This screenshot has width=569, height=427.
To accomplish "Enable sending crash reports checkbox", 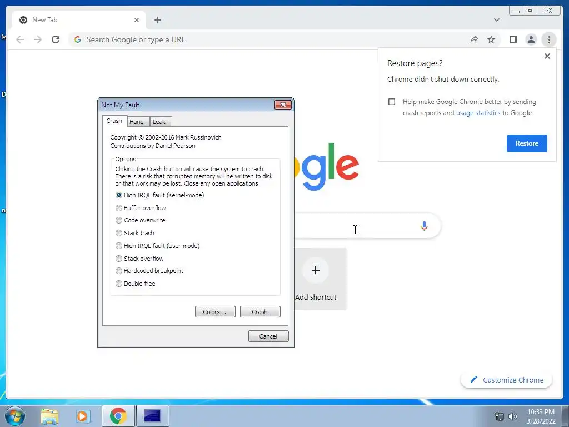I will coord(392,102).
